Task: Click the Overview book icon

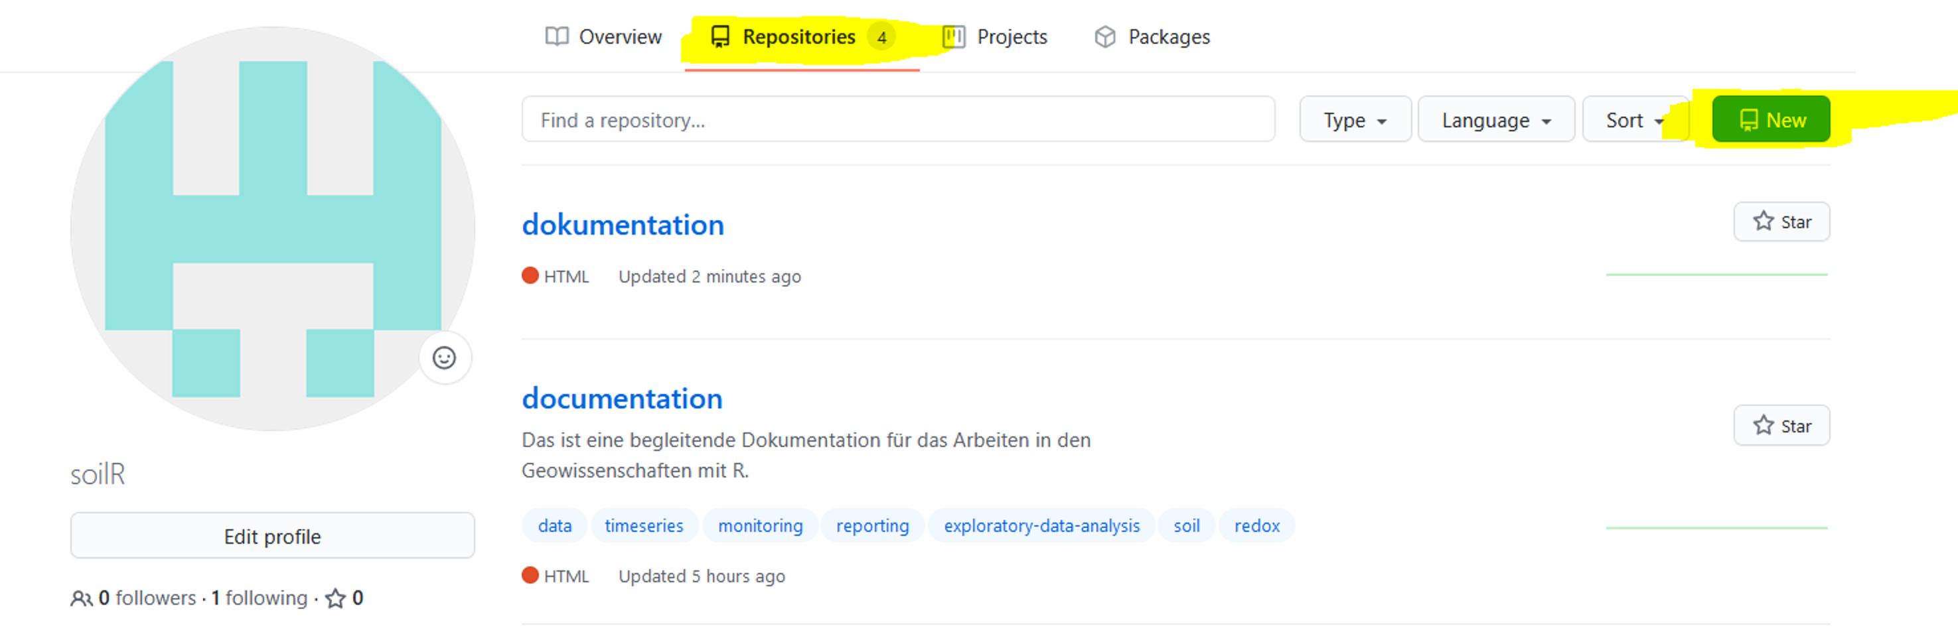Action: tap(557, 36)
